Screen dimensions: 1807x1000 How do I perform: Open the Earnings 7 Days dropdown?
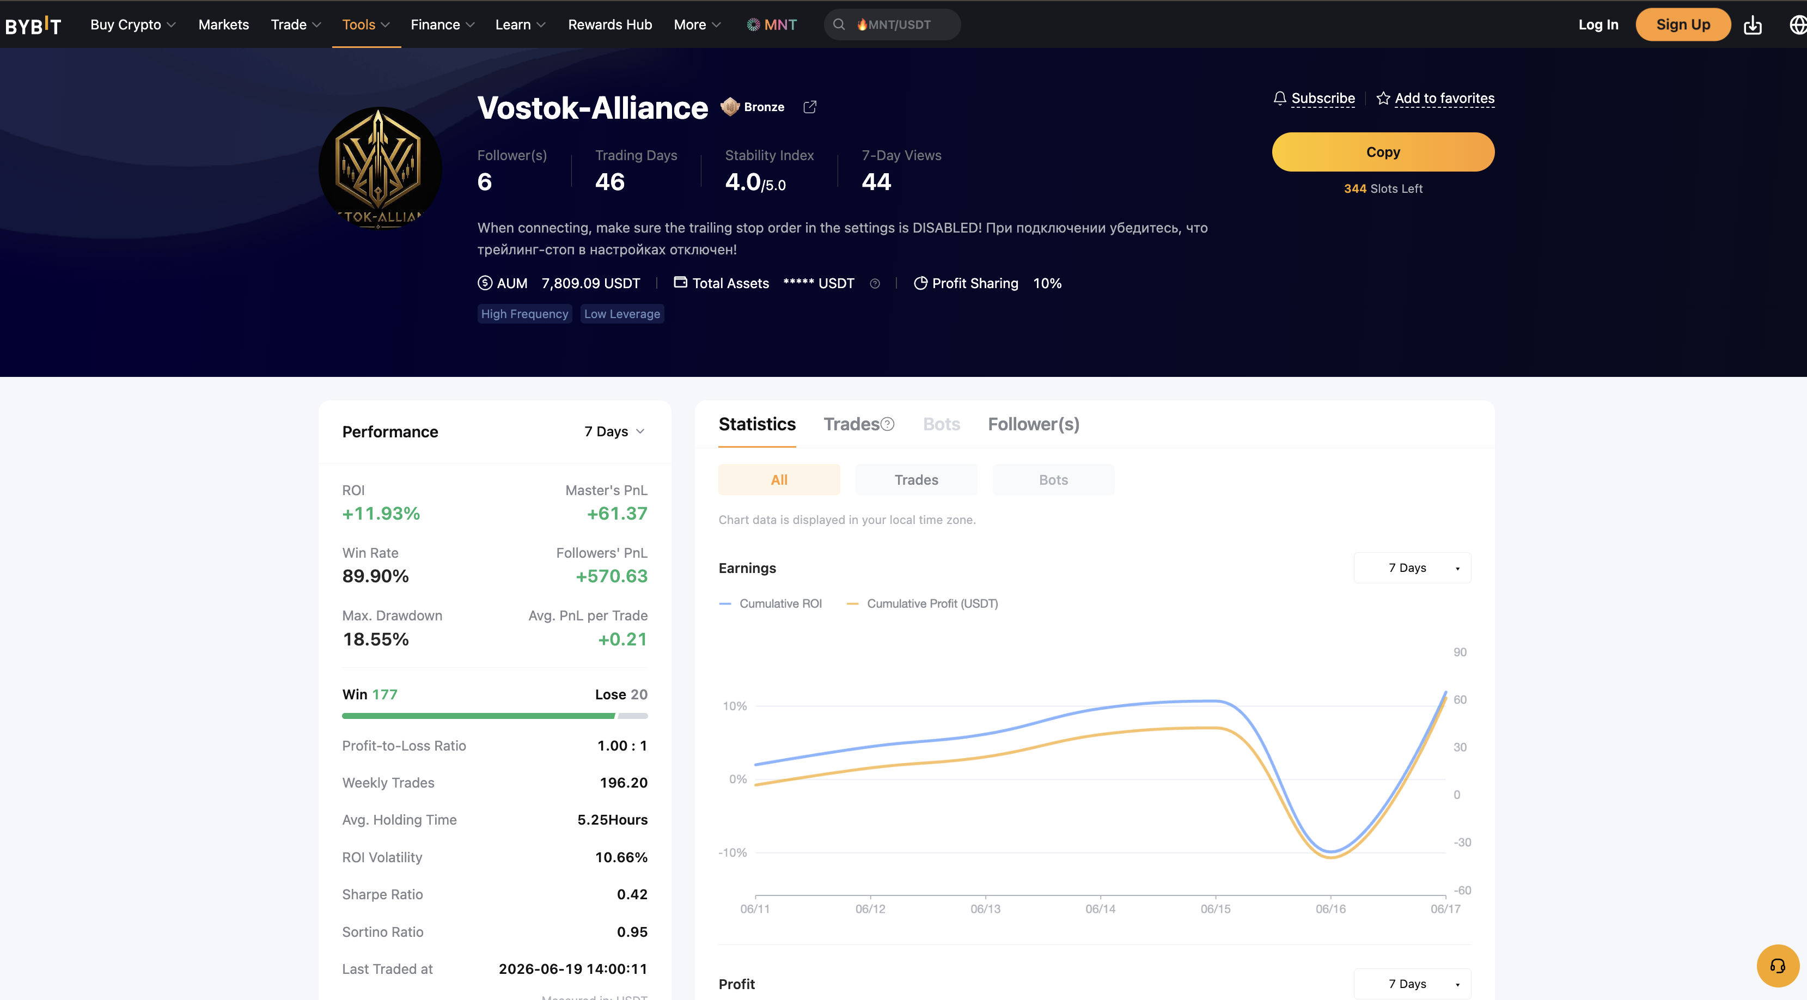[1412, 568]
